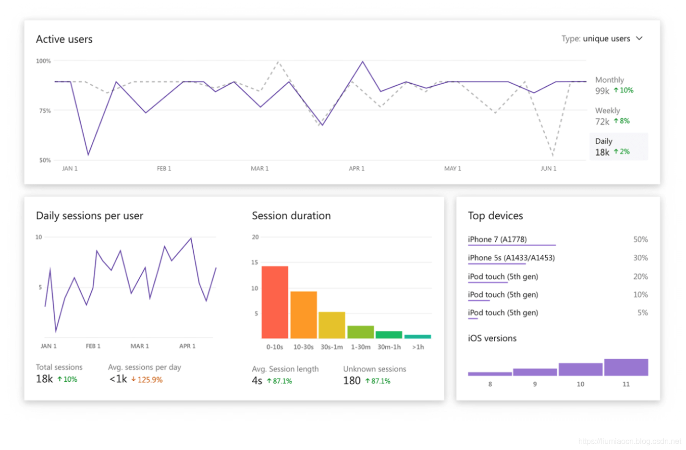686x450 pixels.
Task: Select the Weekly 72k active users metric
Action: coord(612,116)
